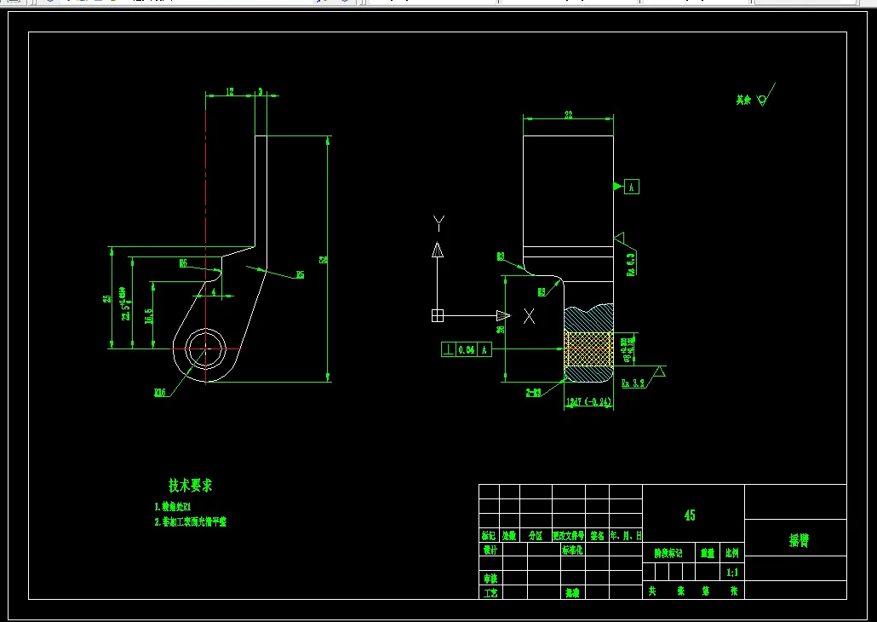Select the 重量 header cell
Image resolution: width=877 pixels, height=622 pixels.
(x=708, y=553)
